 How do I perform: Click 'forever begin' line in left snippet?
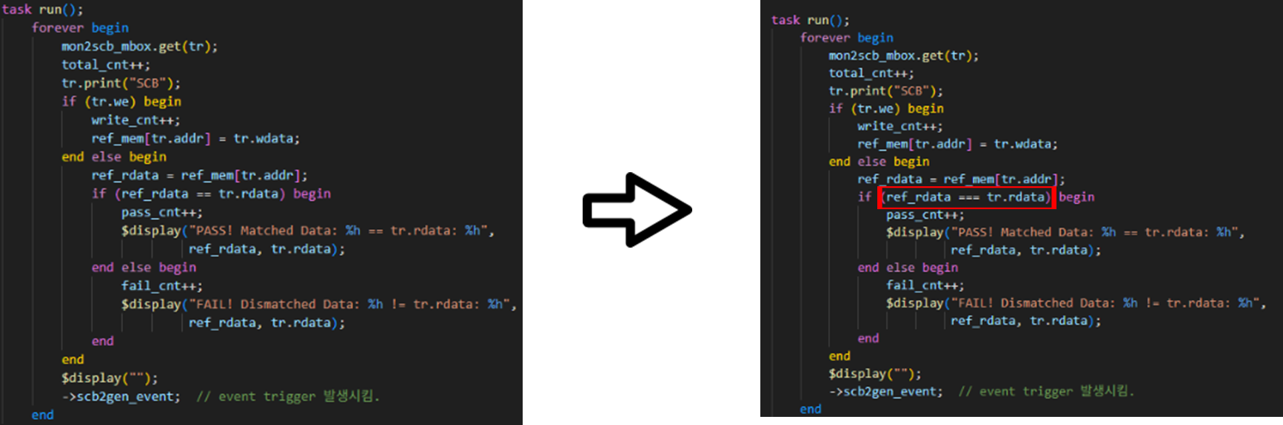click(x=80, y=28)
